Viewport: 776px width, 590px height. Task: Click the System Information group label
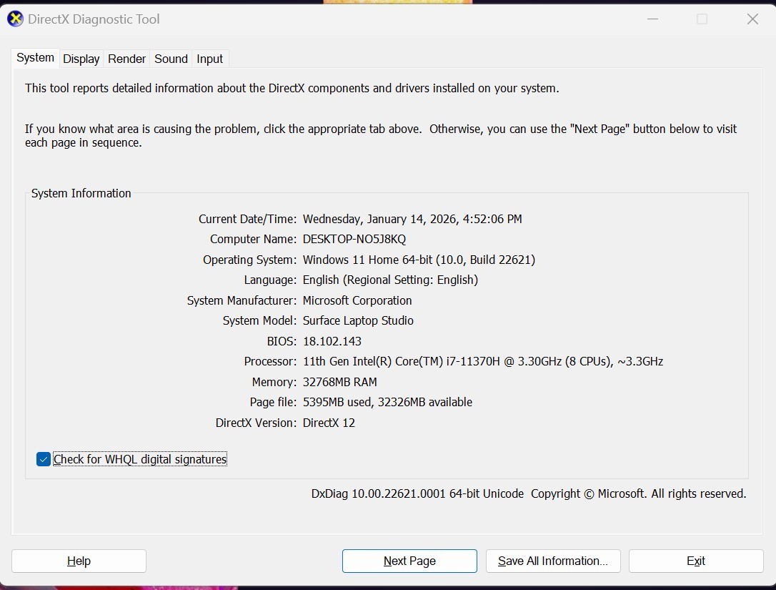pyautogui.click(x=81, y=193)
